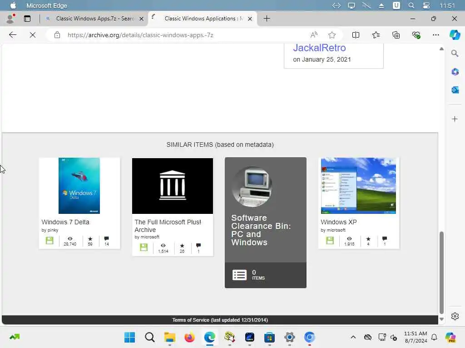
Task: Open tab actions menu
Action: point(27,18)
